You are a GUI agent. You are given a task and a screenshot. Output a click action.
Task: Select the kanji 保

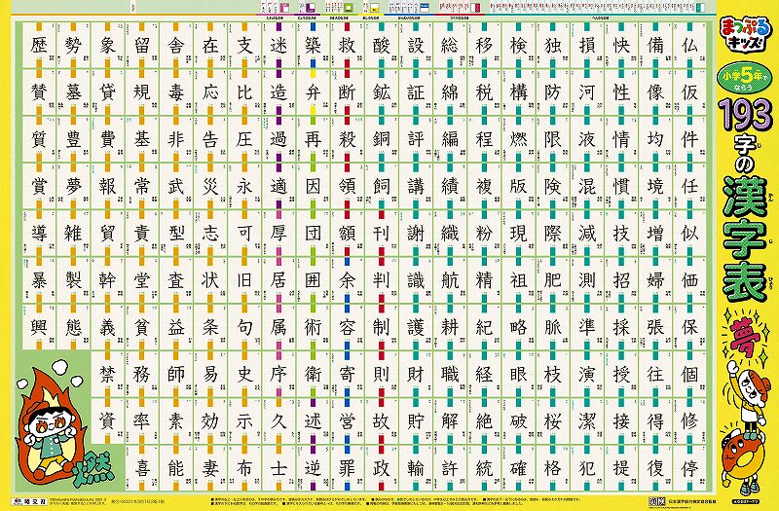pyautogui.click(x=689, y=327)
